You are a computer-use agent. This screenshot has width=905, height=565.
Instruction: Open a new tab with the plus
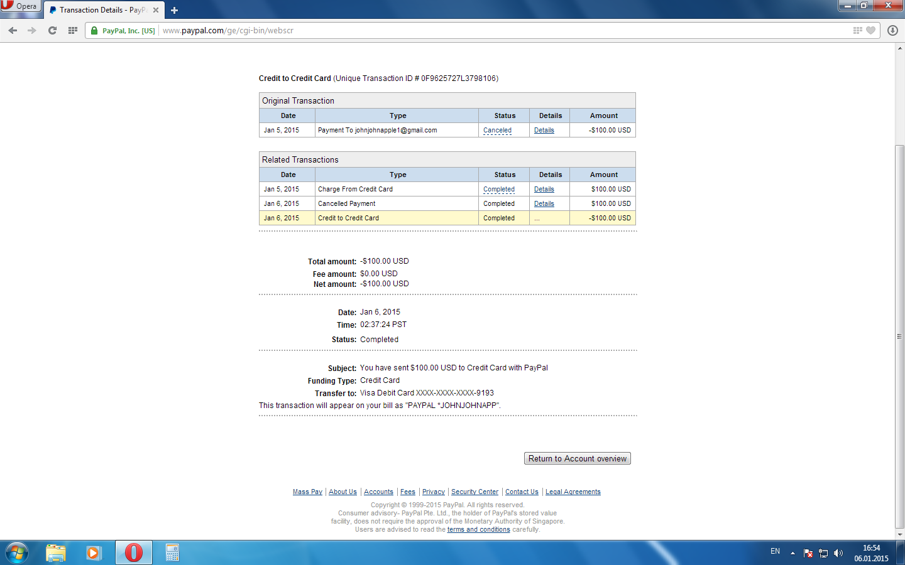174,10
